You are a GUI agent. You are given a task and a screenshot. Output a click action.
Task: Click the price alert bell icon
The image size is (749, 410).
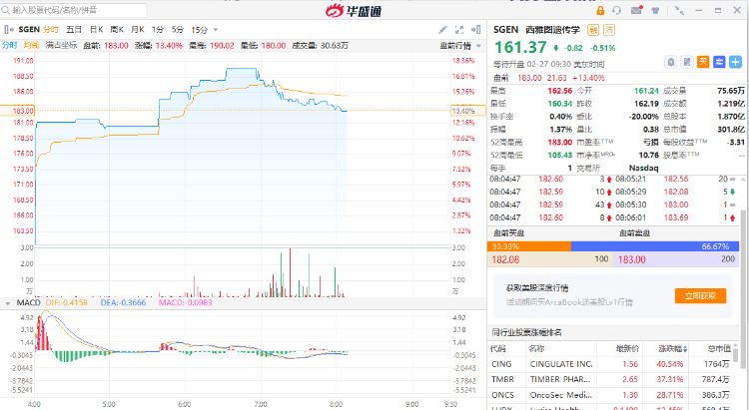point(671,62)
